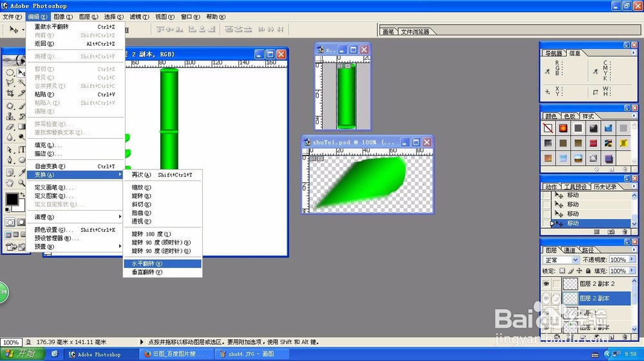Image resolution: width=644 pixels, height=361 pixels.
Task: Click the 100% zoom field in status bar
Action: (x=11, y=342)
